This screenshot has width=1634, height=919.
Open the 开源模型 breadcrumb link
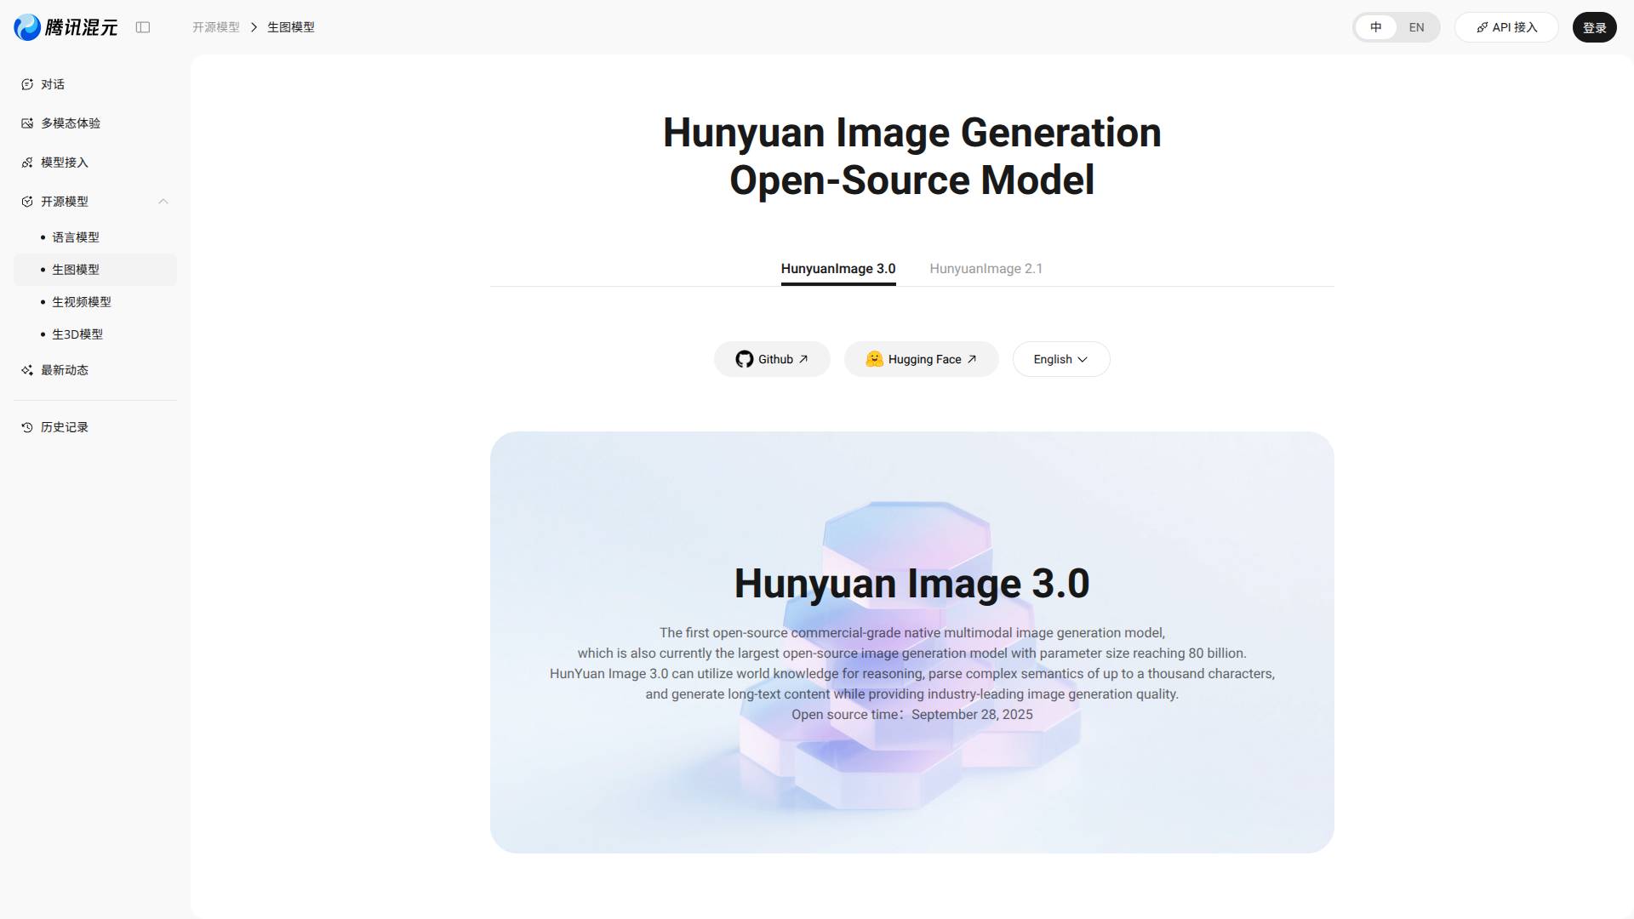(216, 26)
